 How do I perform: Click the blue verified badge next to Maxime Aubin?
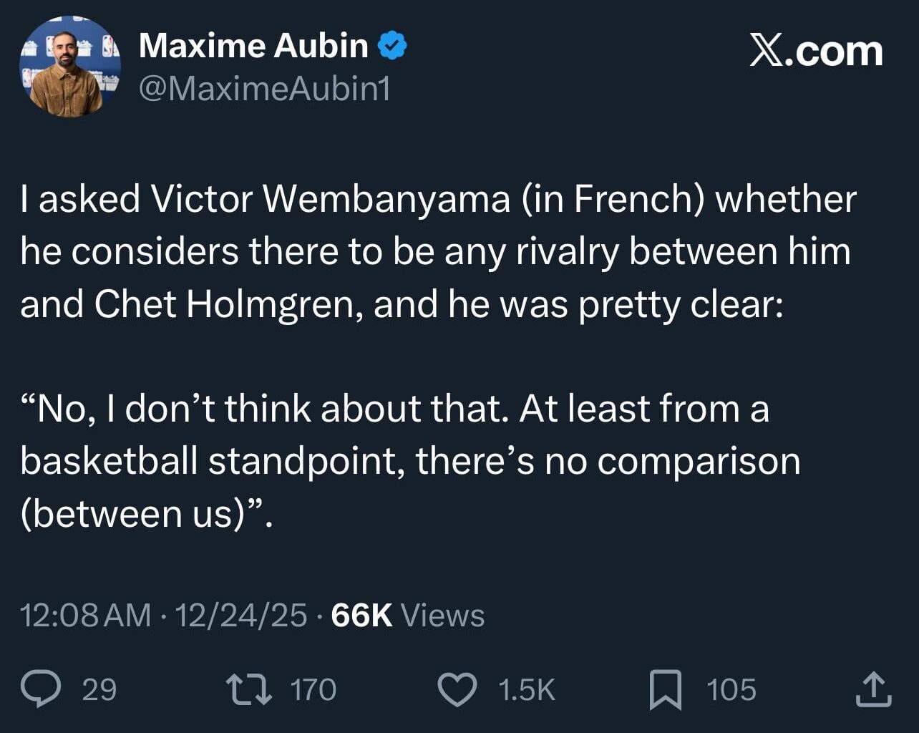pyautogui.click(x=392, y=45)
